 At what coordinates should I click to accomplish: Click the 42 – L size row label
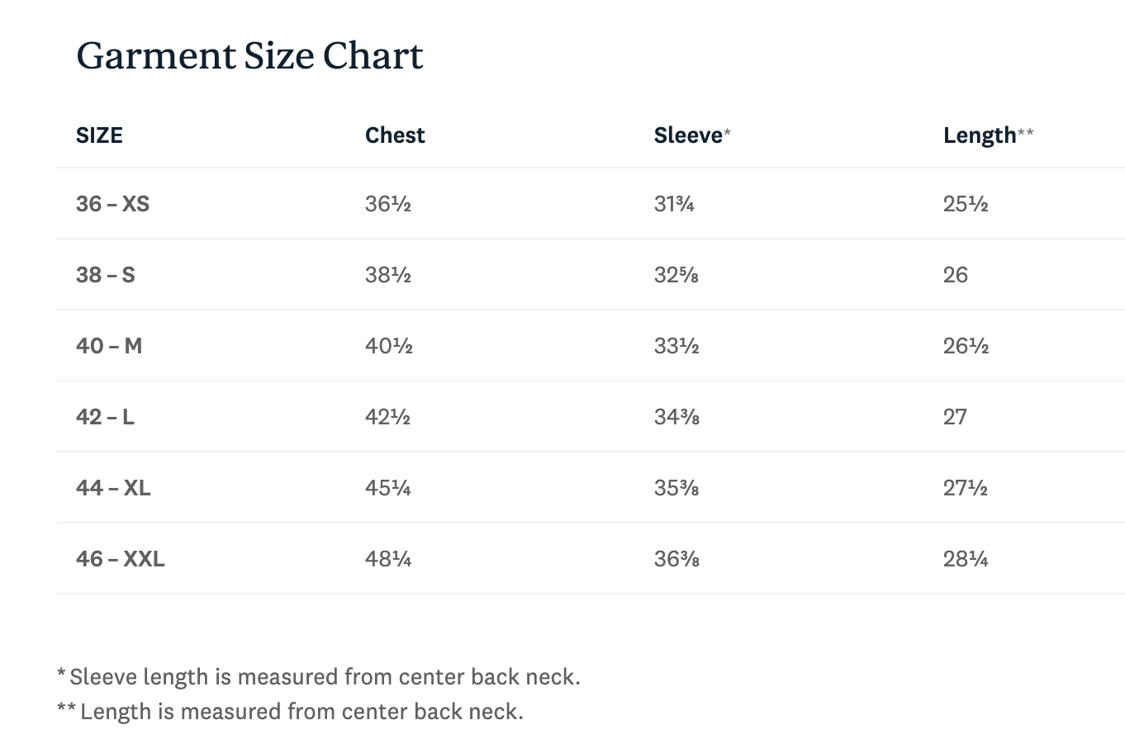(105, 417)
